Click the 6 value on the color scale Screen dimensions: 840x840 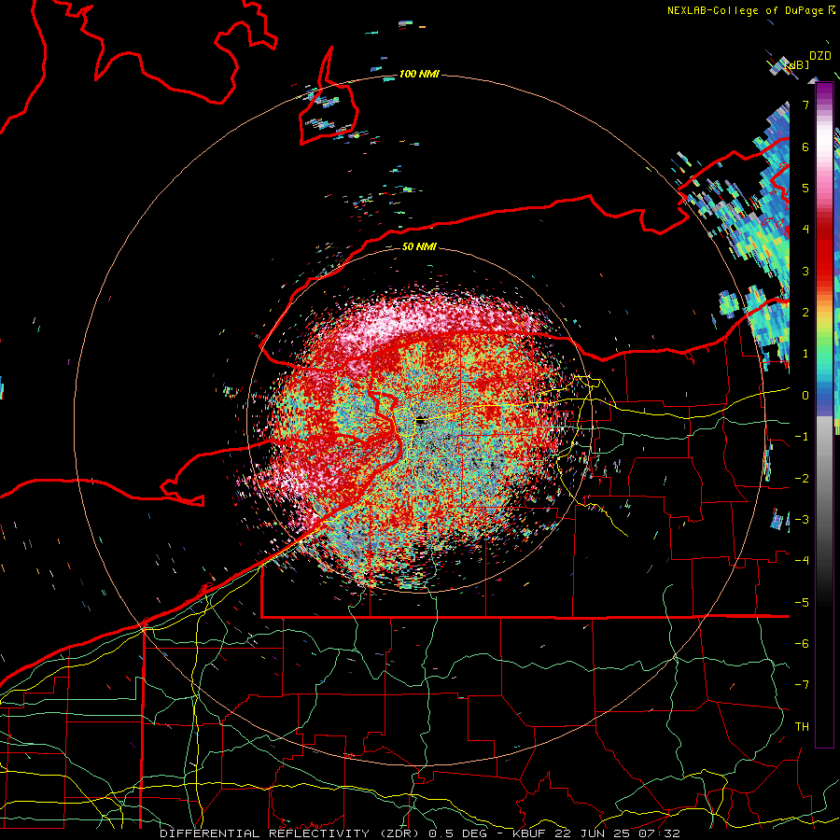805,147
